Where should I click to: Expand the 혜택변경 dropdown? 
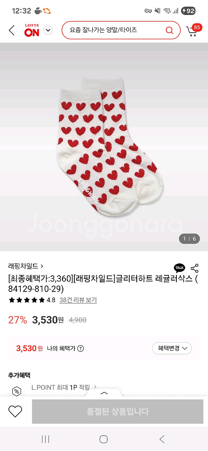pos(172,348)
